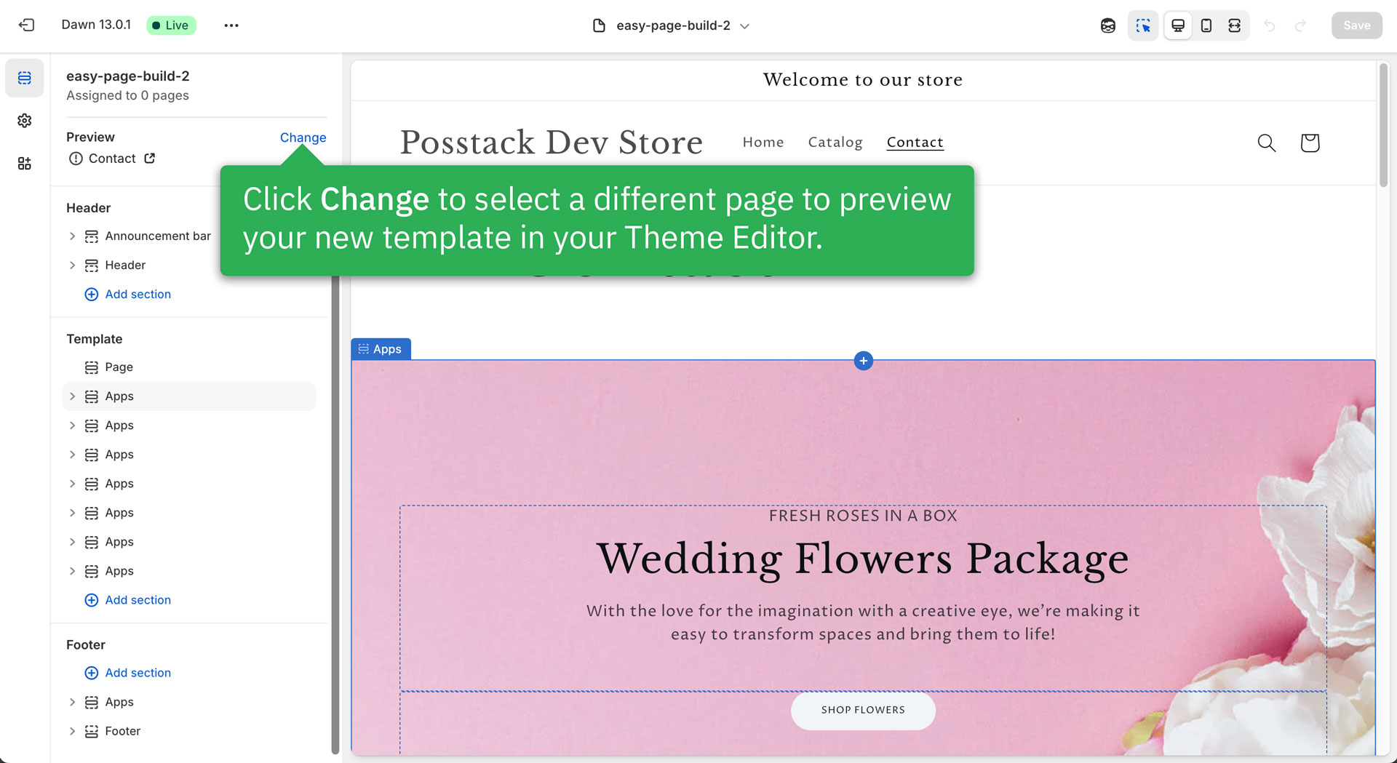Click the exit editor back arrow icon

click(27, 25)
